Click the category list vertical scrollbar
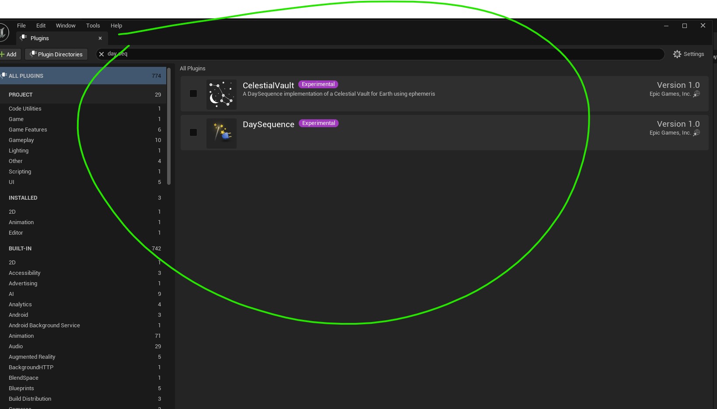717x409 pixels. coord(169,126)
